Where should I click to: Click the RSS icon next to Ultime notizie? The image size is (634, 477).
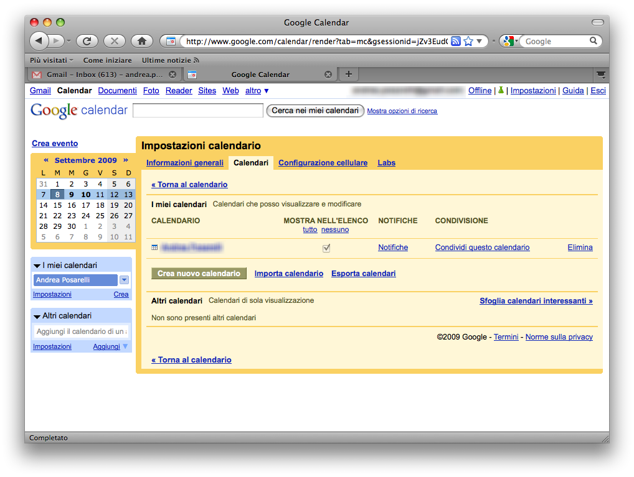coord(197,60)
